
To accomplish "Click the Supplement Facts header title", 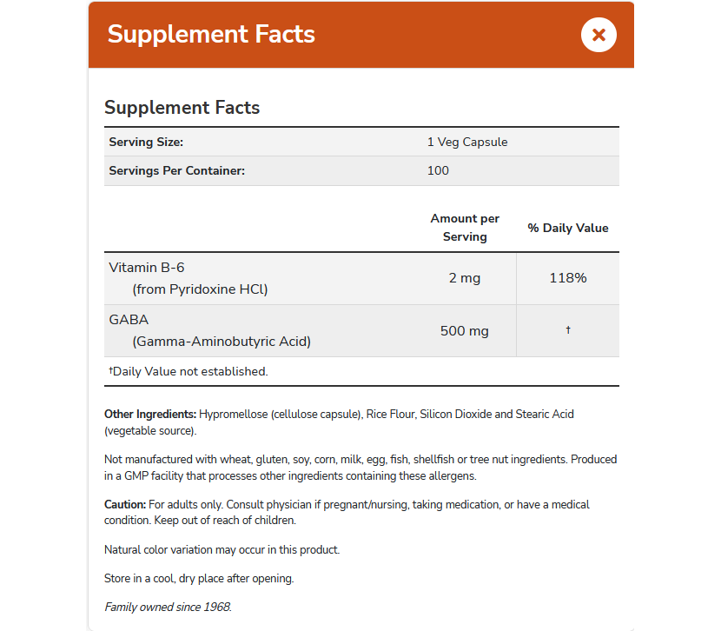I will click(x=211, y=35).
